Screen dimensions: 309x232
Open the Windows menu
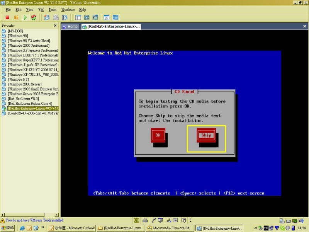tap(68, 10)
